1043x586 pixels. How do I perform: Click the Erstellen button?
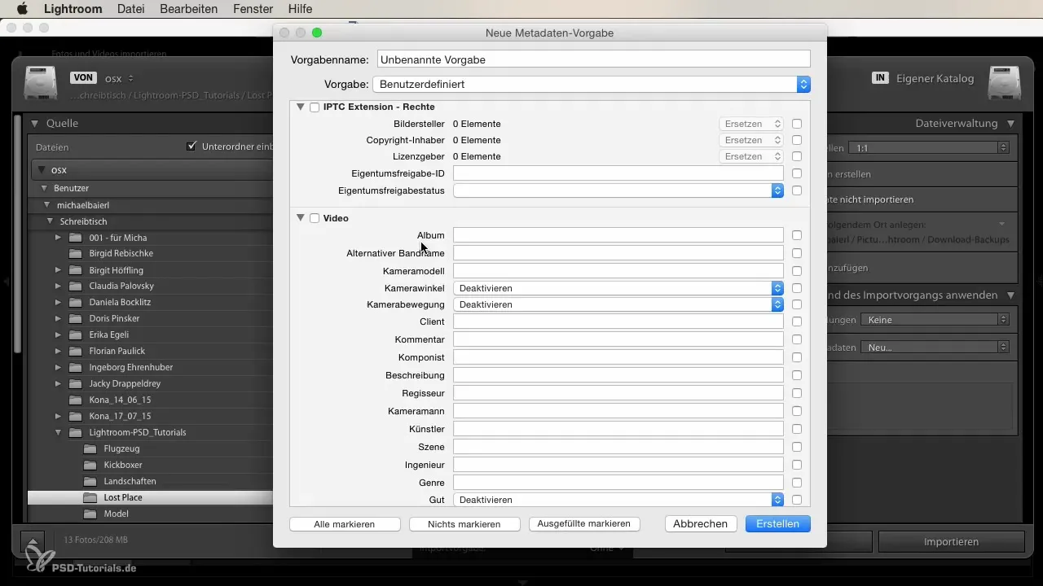click(x=778, y=524)
